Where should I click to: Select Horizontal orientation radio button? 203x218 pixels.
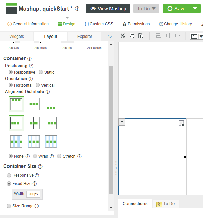coord(11,85)
